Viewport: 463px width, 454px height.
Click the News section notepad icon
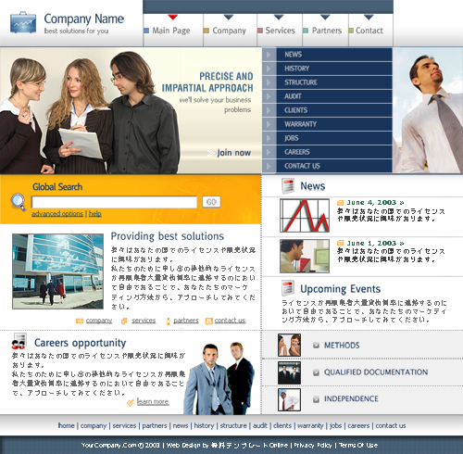click(x=288, y=186)
